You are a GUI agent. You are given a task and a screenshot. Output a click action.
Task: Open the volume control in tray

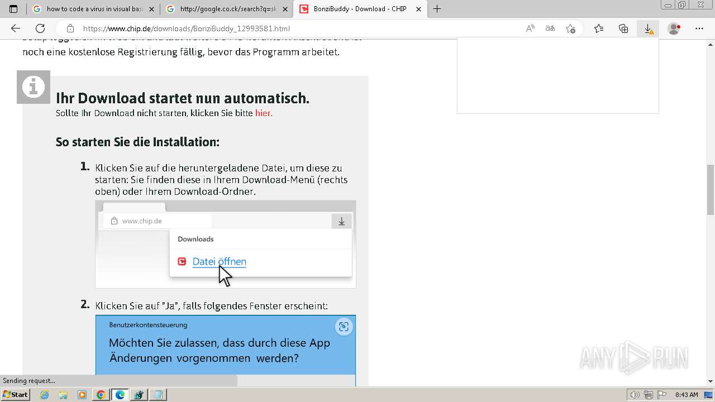point(635,395)
